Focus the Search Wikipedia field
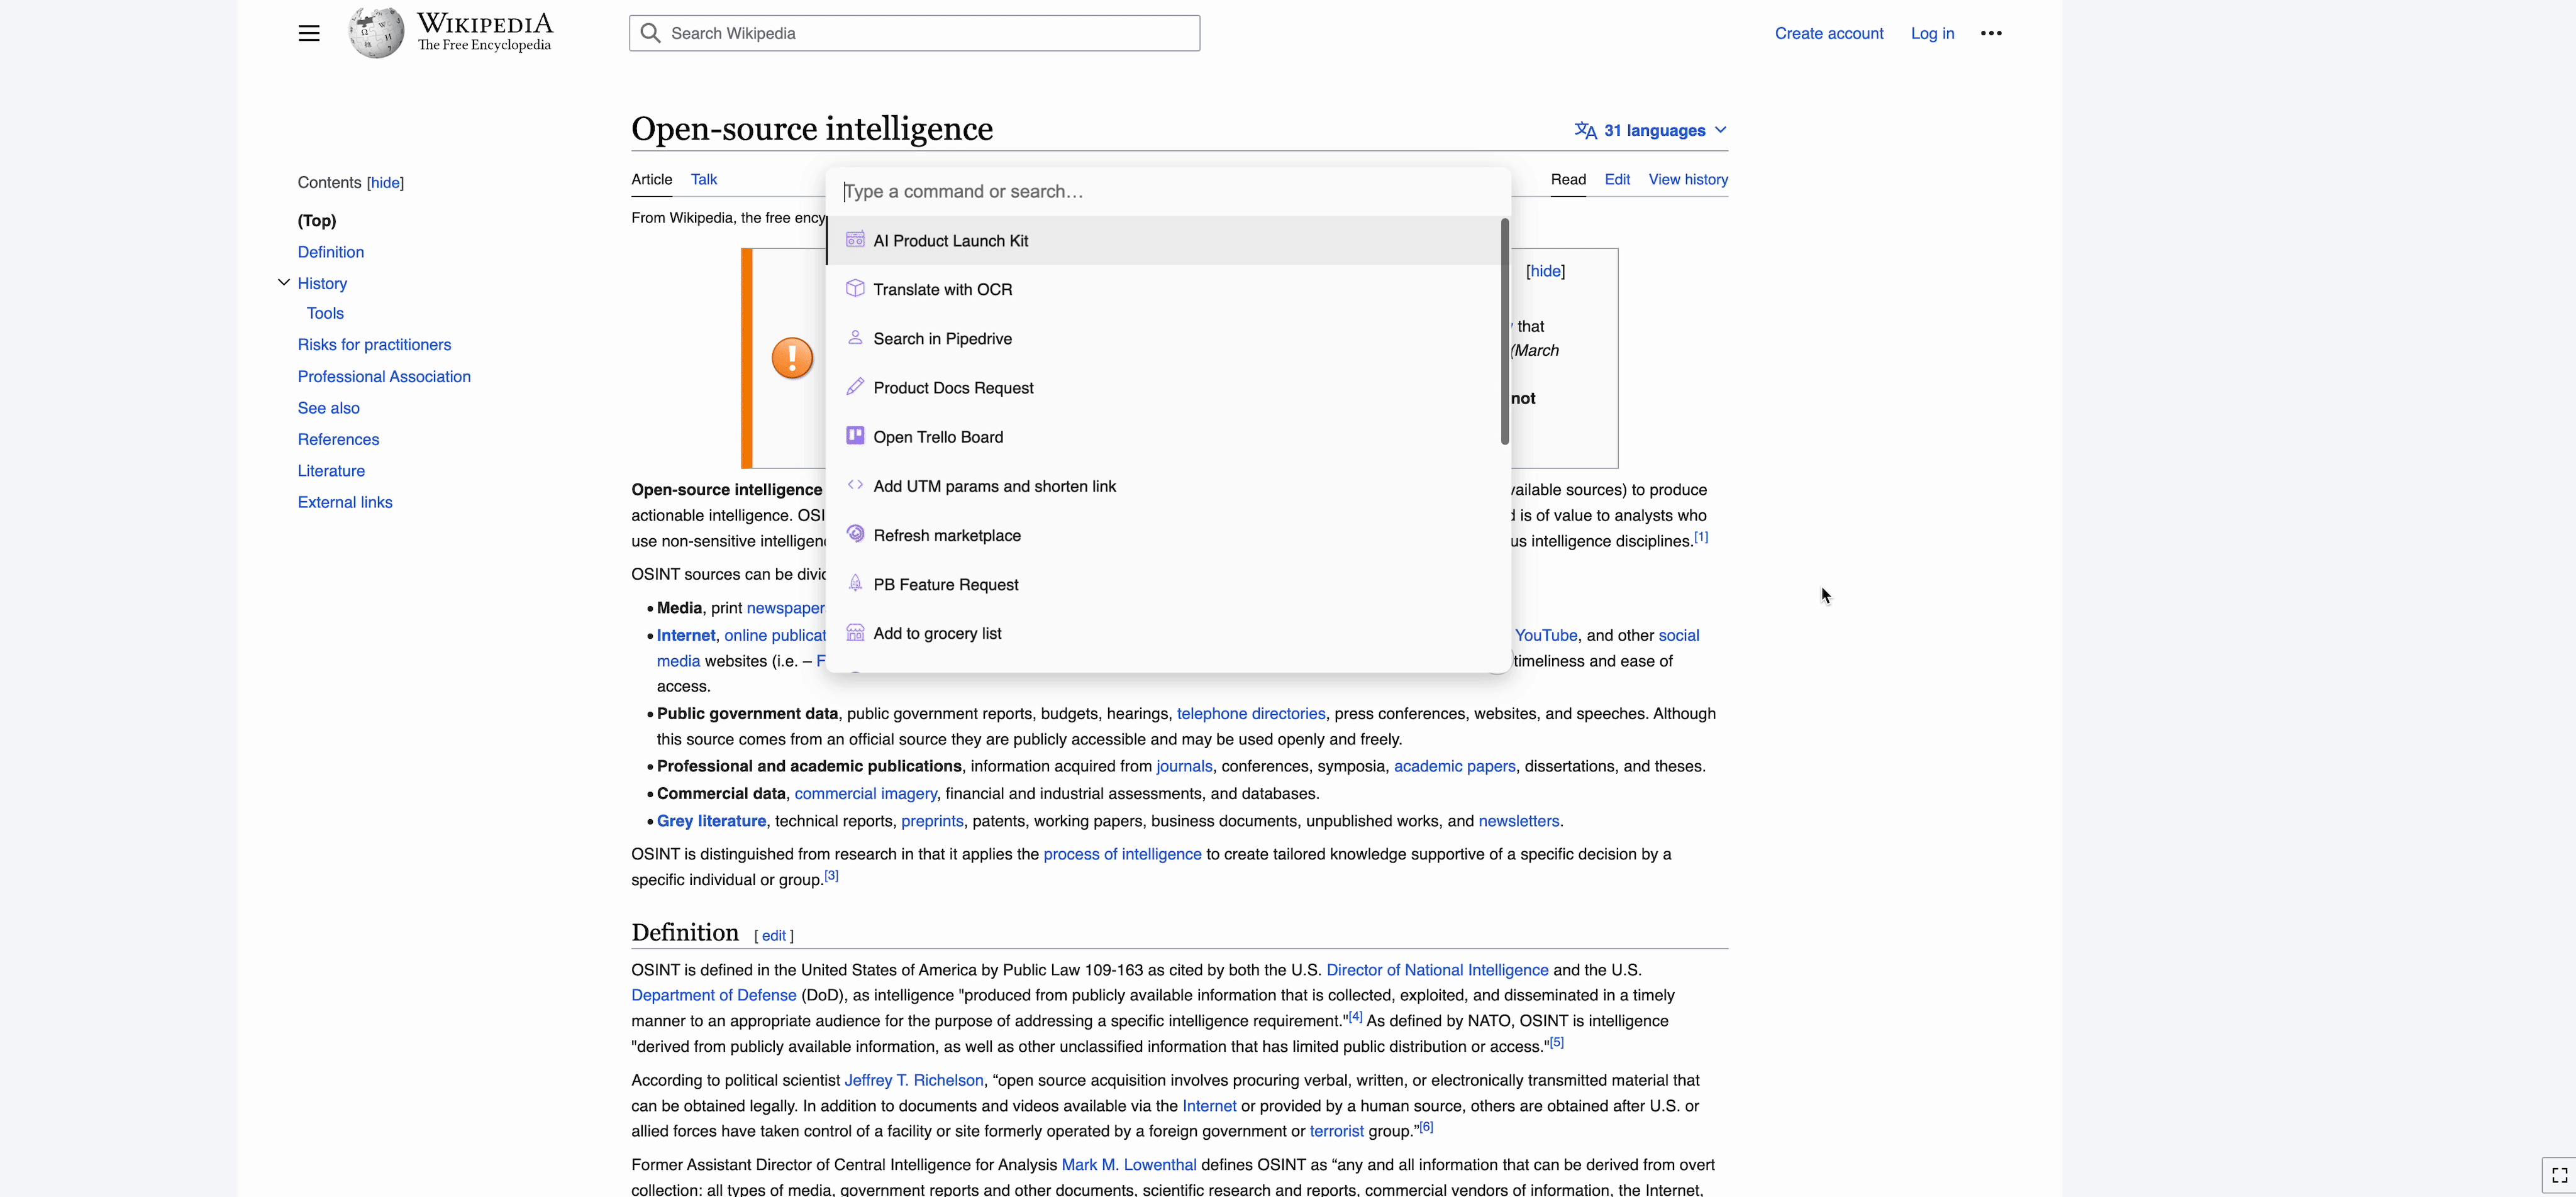The width and height of the screenshot is (2576, 1197). pos(914,33)
